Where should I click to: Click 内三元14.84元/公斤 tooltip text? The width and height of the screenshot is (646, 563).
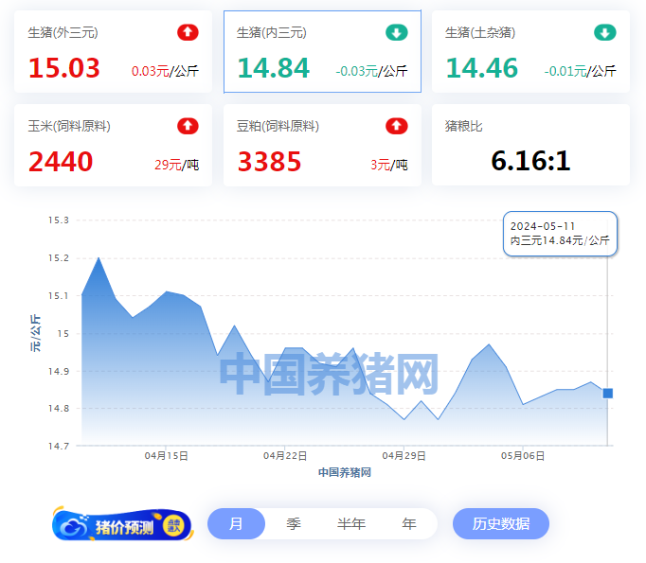point(560,240)
